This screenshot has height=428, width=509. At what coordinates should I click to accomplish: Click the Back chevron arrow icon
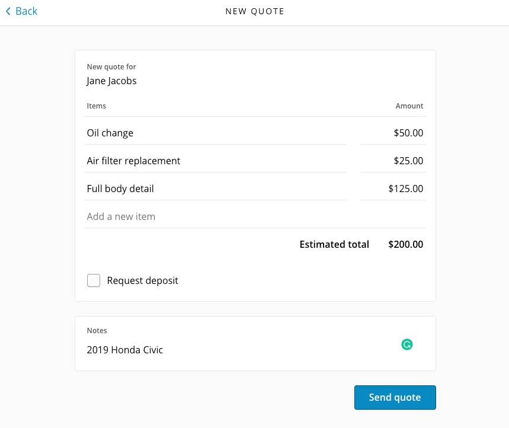coord(8,11)
